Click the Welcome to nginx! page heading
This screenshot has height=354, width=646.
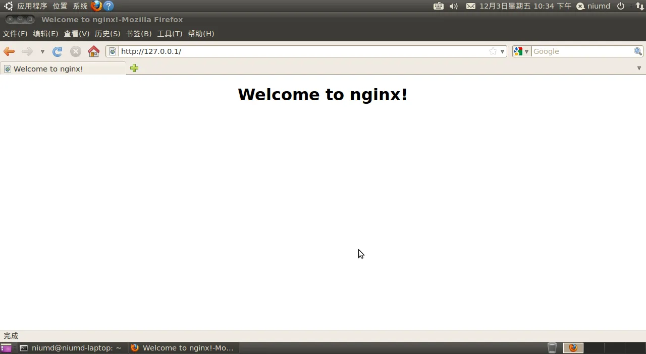point(322,94)
